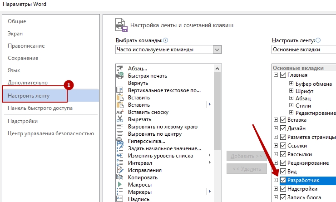Expand the Вставка tab tree node

(276, 120)
